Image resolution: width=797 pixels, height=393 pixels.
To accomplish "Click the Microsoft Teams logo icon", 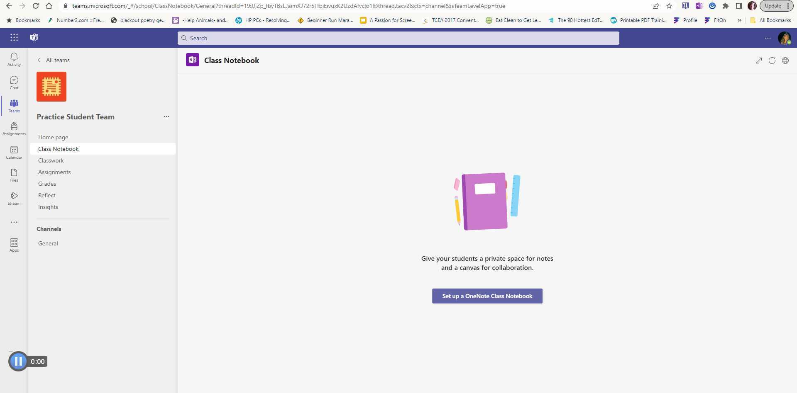I will click(34, 38).
